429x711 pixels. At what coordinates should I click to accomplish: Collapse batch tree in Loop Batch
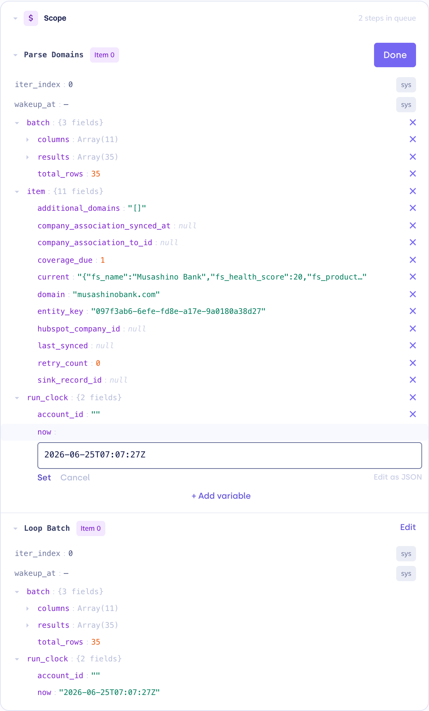point(17,592)
